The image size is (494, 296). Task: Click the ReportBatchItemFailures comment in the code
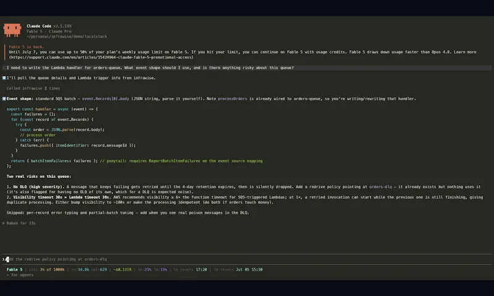click(x=181, y=161)
